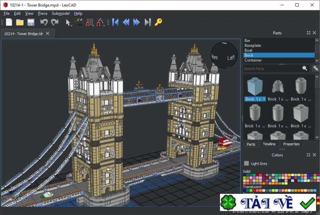Jump to the first building step
320x215 pixels.
tap(115, 22)
